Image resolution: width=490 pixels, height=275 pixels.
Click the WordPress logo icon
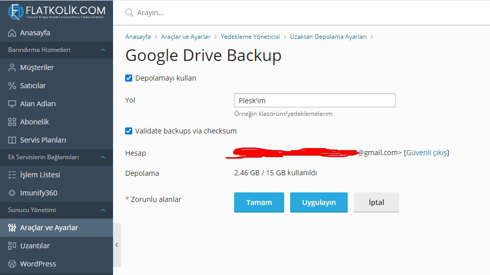12,264
